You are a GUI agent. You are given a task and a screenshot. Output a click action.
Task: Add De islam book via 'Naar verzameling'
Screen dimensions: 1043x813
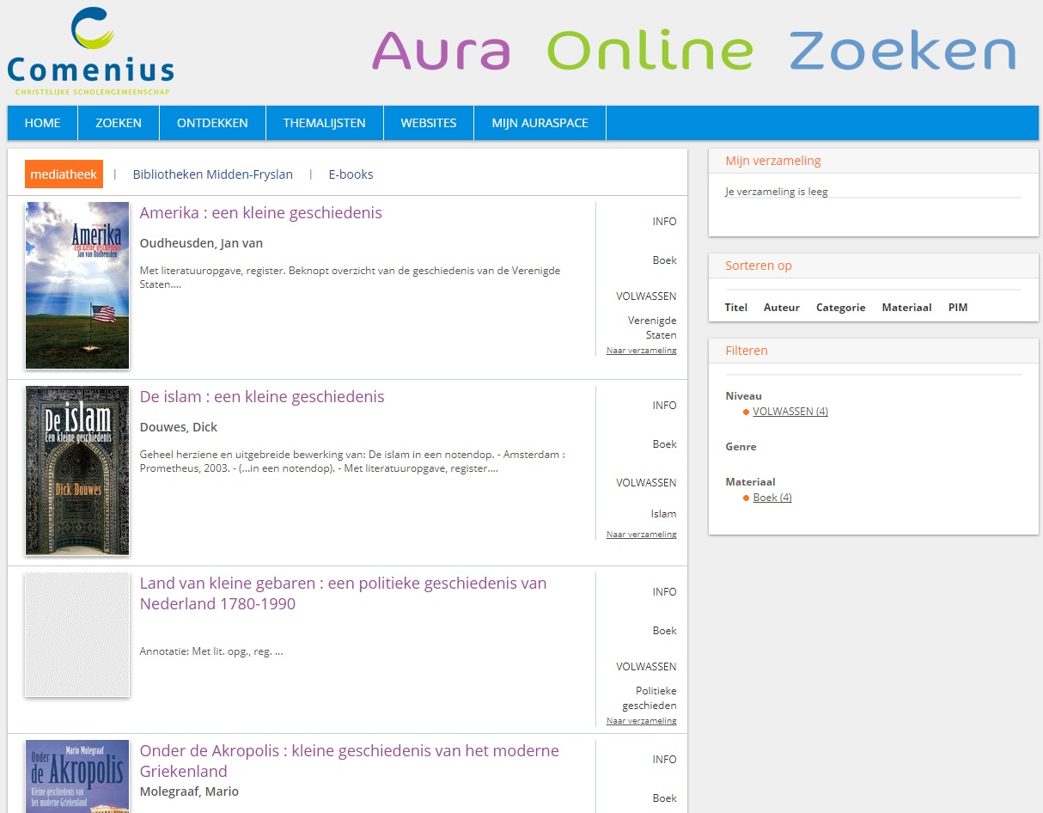click(641, 535)
